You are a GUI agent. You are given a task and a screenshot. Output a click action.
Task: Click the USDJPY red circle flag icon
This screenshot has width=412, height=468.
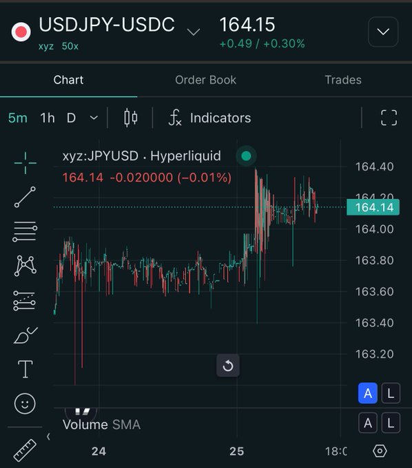(21, 32)
